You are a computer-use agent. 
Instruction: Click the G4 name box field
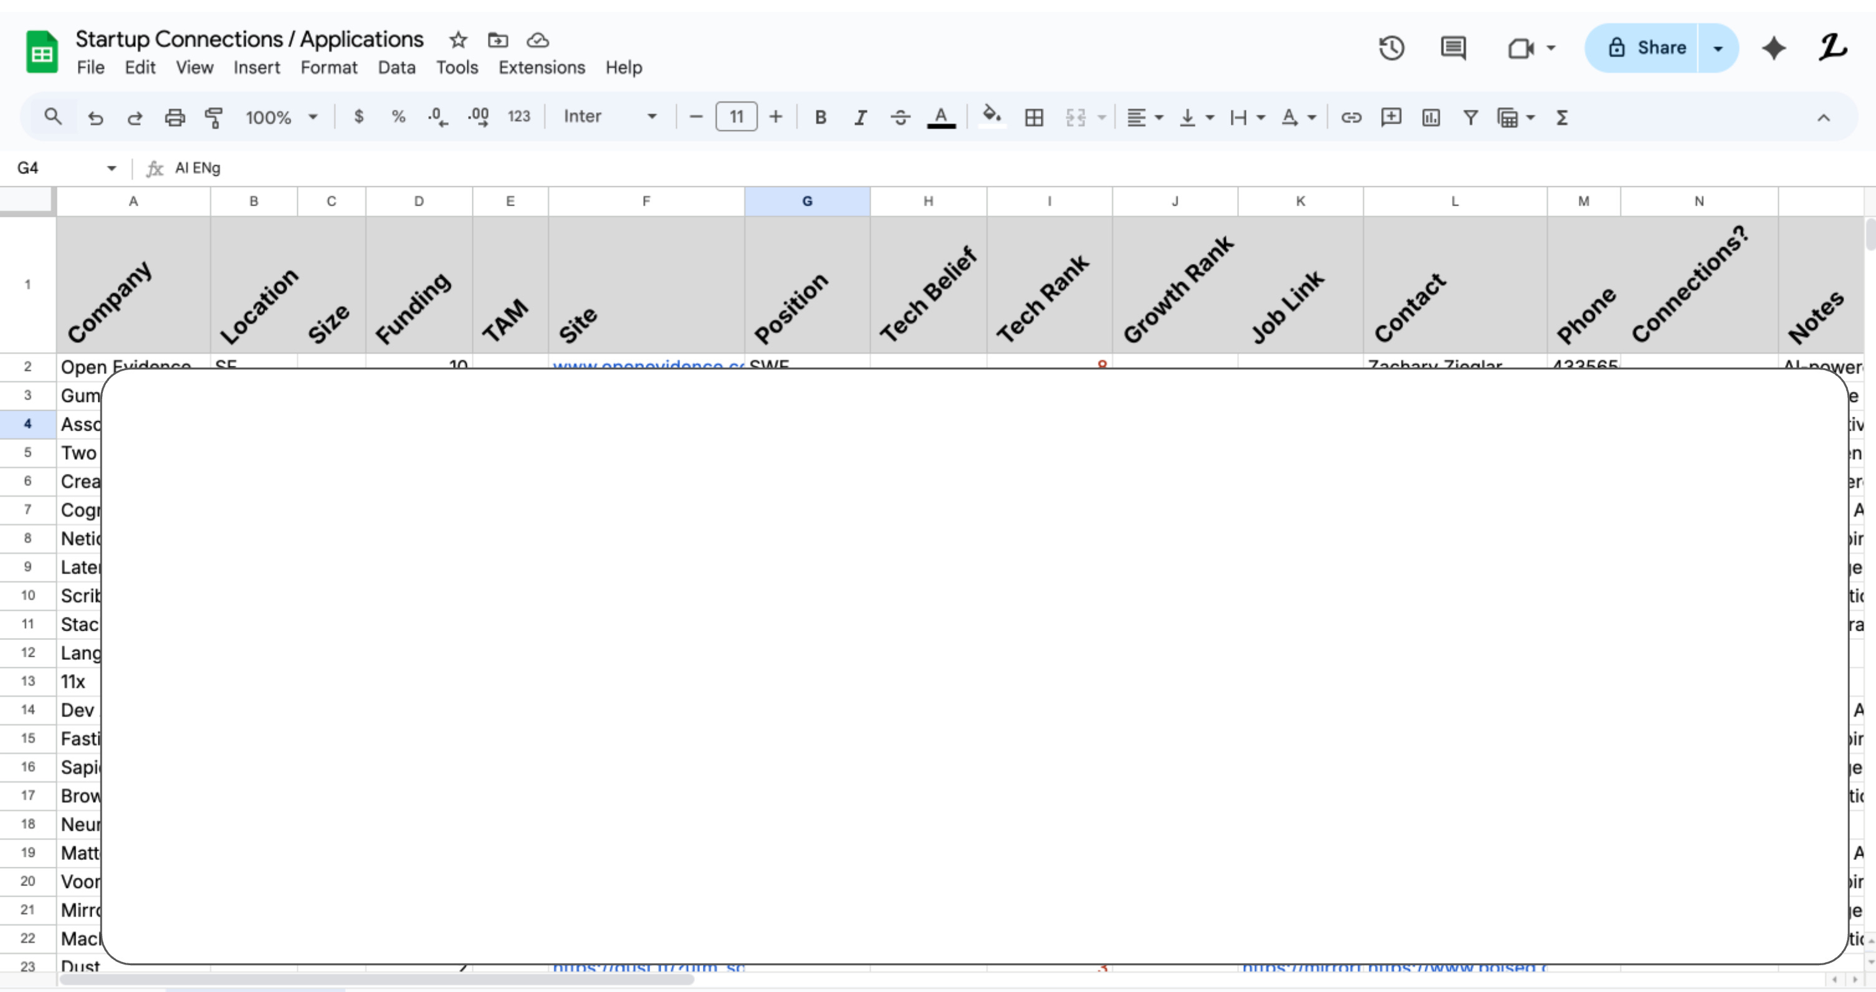coord(58,168)
